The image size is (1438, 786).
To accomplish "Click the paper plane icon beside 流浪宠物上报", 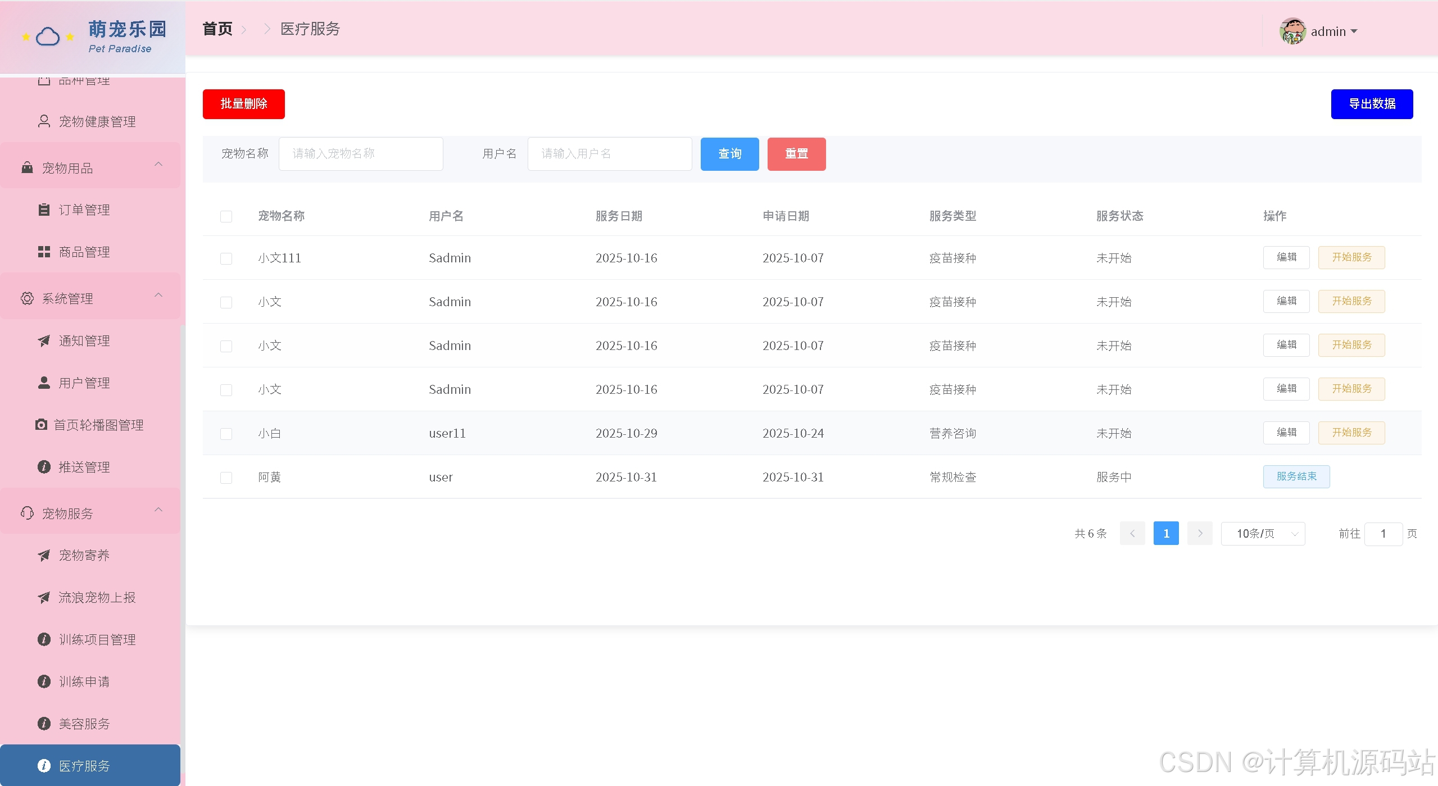I will point(44,597).
